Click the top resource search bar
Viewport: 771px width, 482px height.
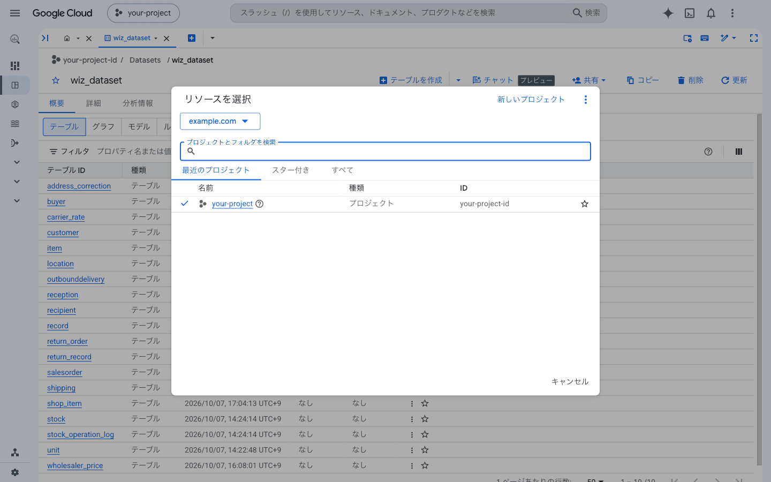[419, 13]
